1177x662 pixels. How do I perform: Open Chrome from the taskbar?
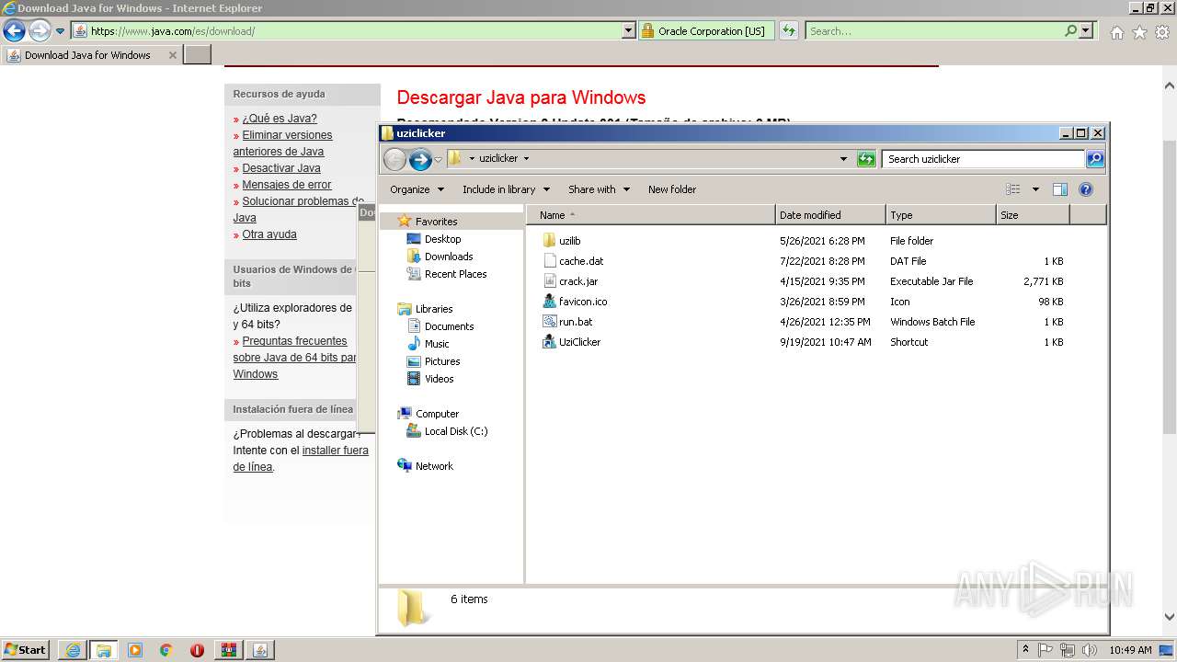166,650
